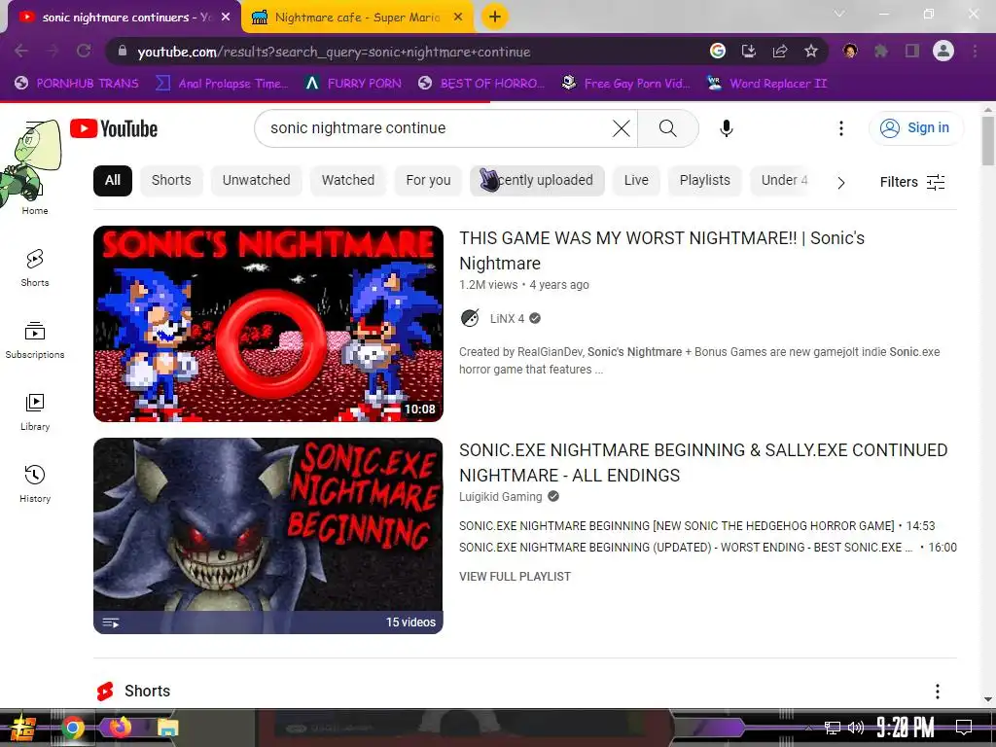
Task: Open Chrome three-dot menu
Action: point(975,51)
